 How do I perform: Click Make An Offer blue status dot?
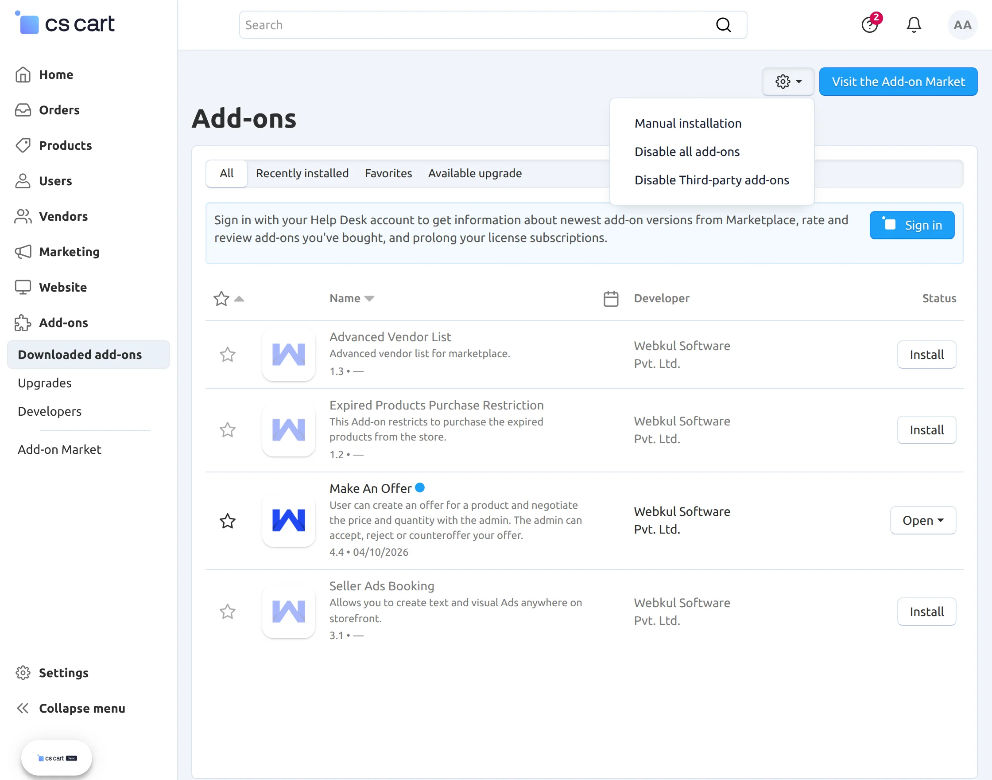[x=420, y=487]
